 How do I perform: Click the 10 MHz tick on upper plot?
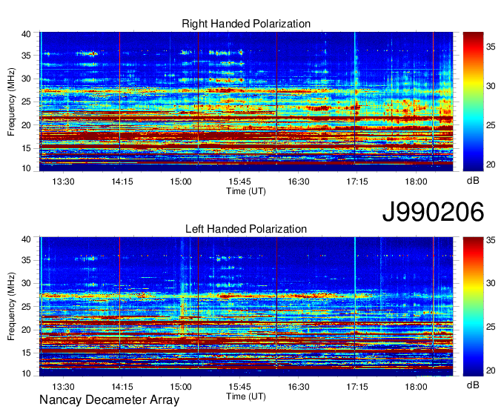tap(26, 168)
